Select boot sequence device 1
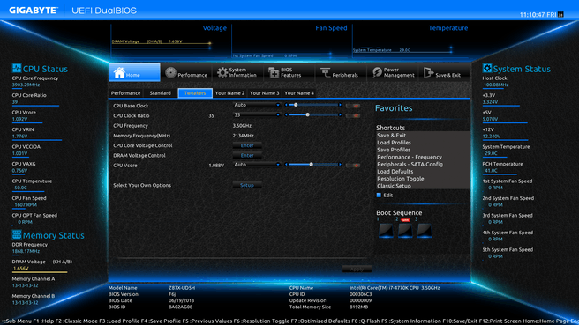Viewport: 579px width, 325px height. 386,230
